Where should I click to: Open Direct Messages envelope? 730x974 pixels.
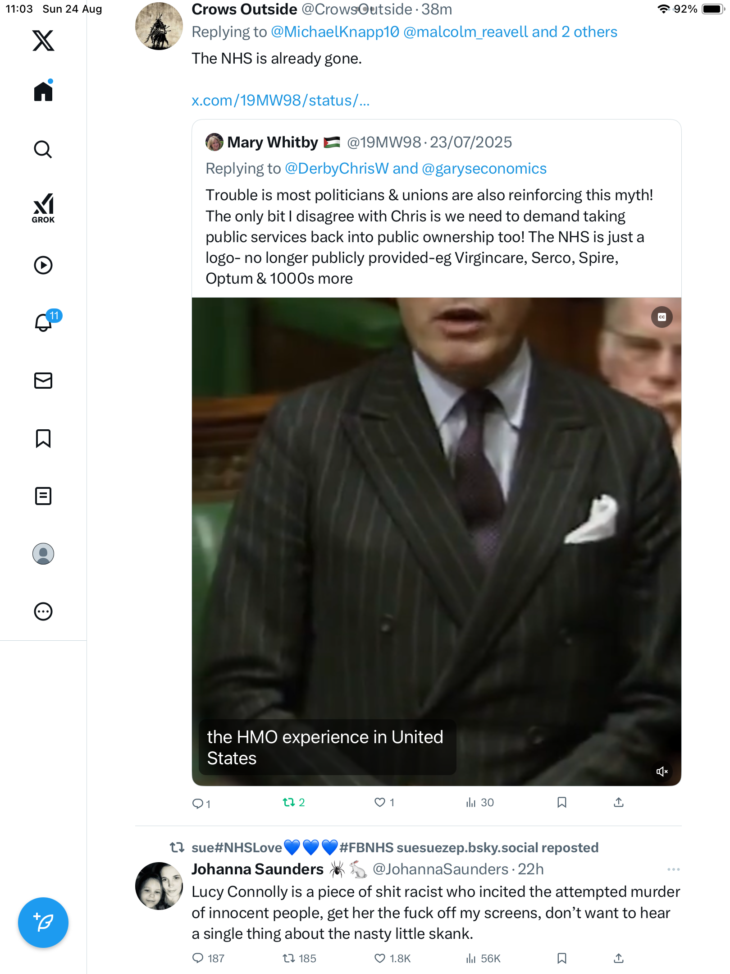point(43,381)
